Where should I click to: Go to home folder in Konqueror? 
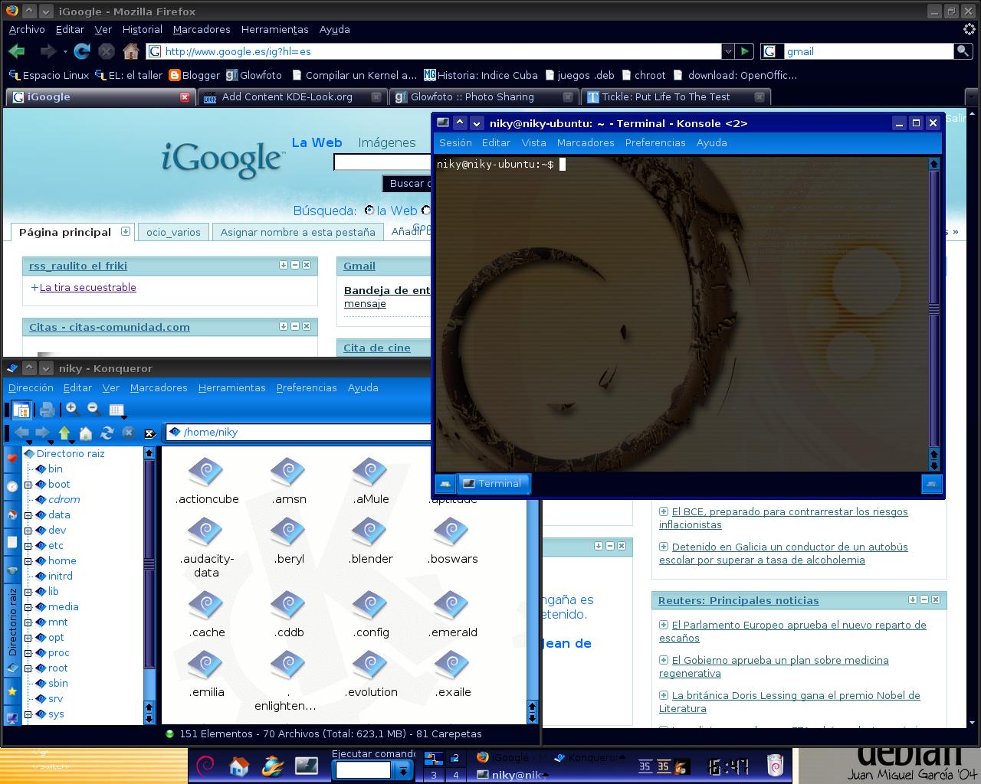click(x=86, y=433)
